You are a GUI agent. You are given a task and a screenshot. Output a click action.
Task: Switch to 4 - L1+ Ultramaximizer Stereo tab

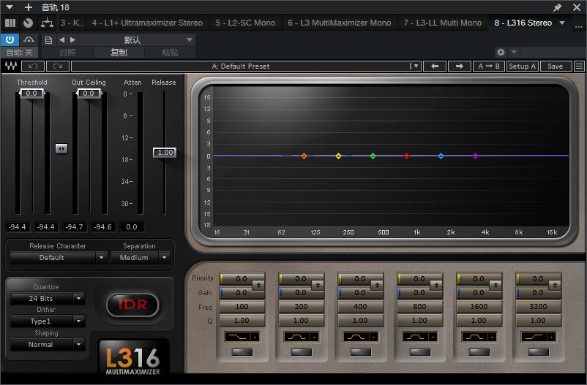(x=148, y=23)
